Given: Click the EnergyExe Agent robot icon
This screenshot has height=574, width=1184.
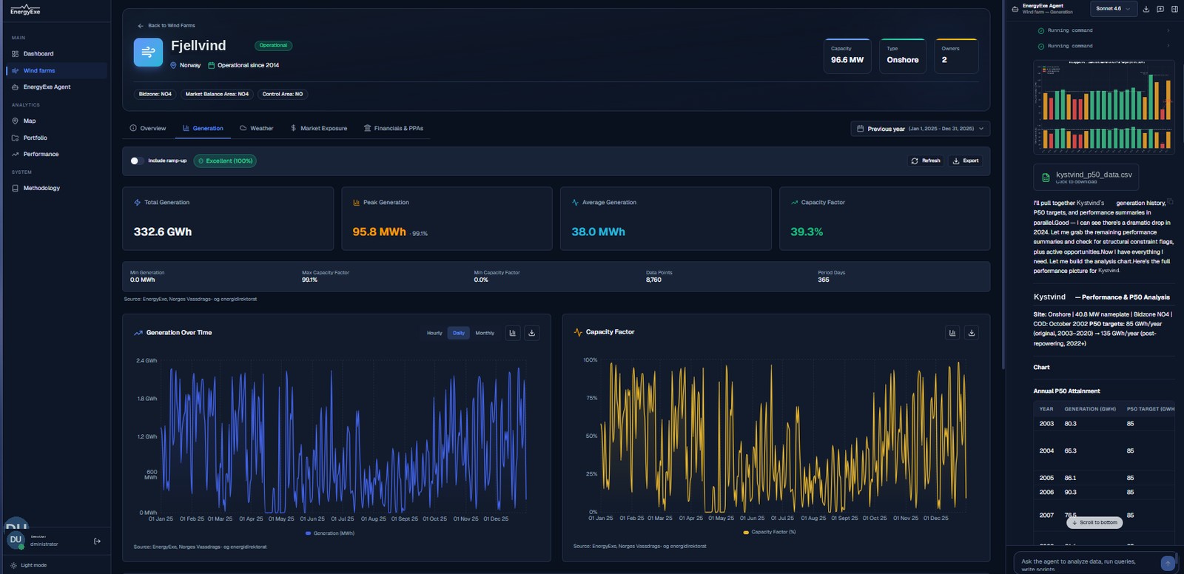Looking at the screenshot, I should point(1015,9).
